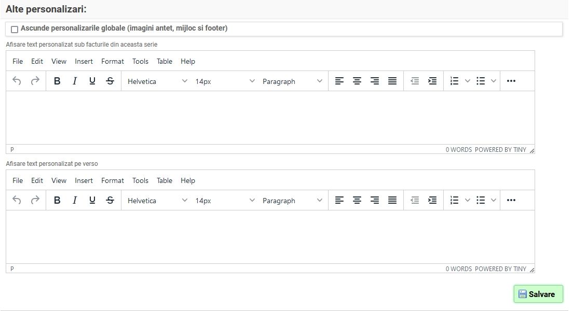Enable Italic in the verso text editor

point(75,200)
